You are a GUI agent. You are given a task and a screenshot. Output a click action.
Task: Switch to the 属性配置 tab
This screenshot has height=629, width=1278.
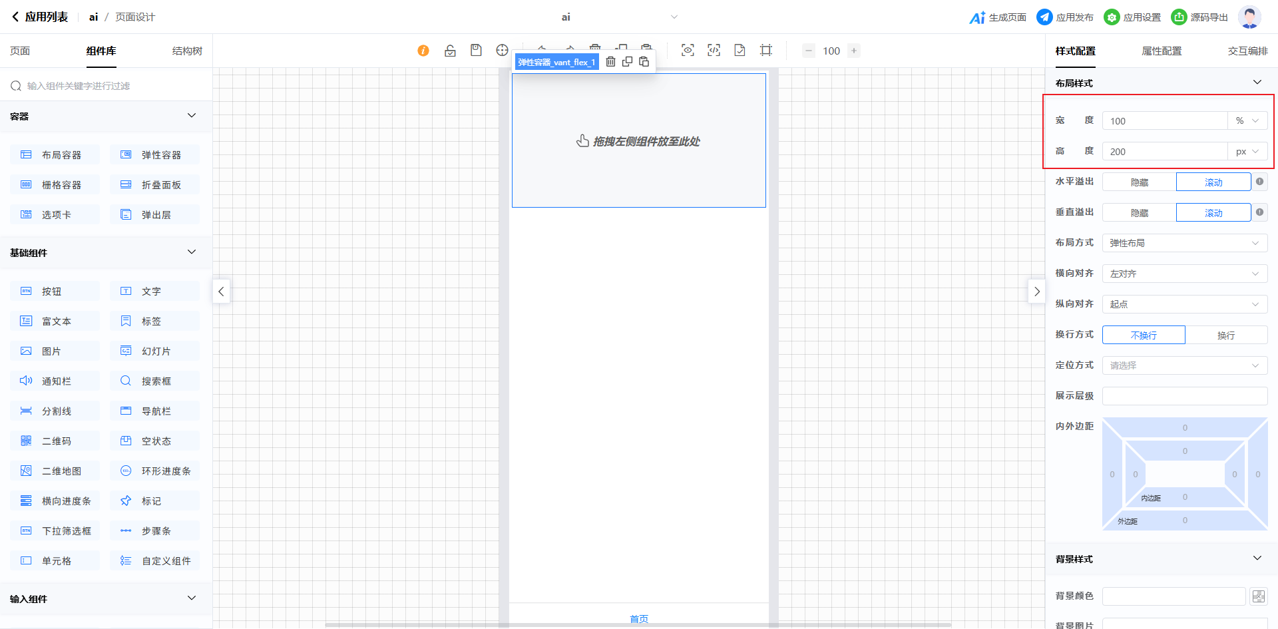pyautogui.click(x=1162, y=51)
